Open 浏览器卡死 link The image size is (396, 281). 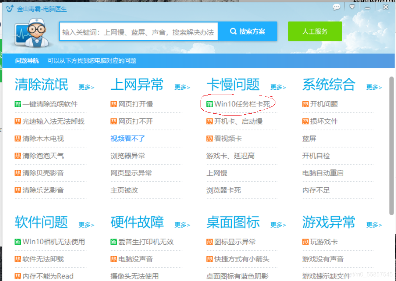tap(223, 190)
